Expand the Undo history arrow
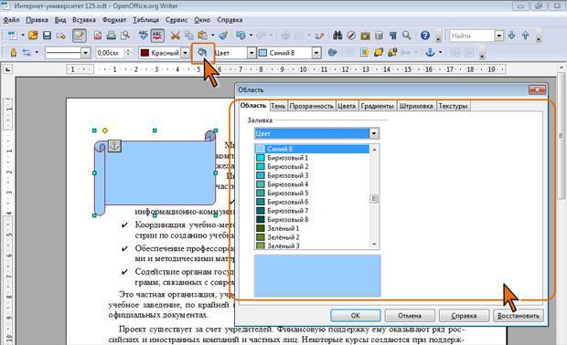The image size is (567, 345). (251, 36)
